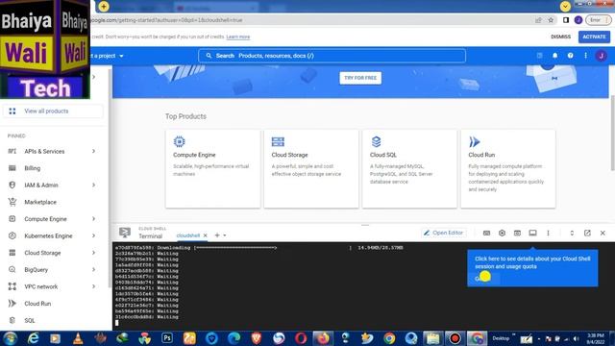615x346 pixels.
Task: Open the APIs & Services menu item
Action: pos(44,152)
